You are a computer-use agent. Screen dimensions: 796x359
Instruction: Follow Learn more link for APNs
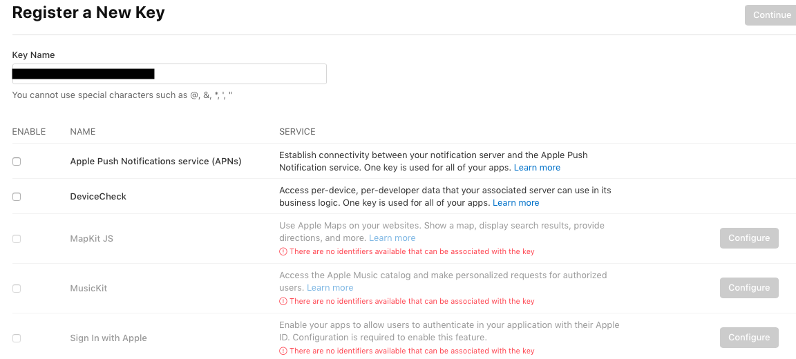click(x=537, y=167)
